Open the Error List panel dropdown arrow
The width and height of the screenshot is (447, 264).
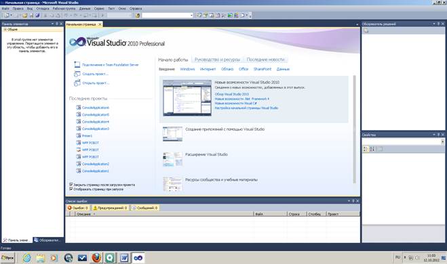(x=349, y=201)
